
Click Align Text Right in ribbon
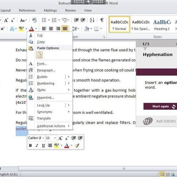pyautogui.click(x=58, y=29)
